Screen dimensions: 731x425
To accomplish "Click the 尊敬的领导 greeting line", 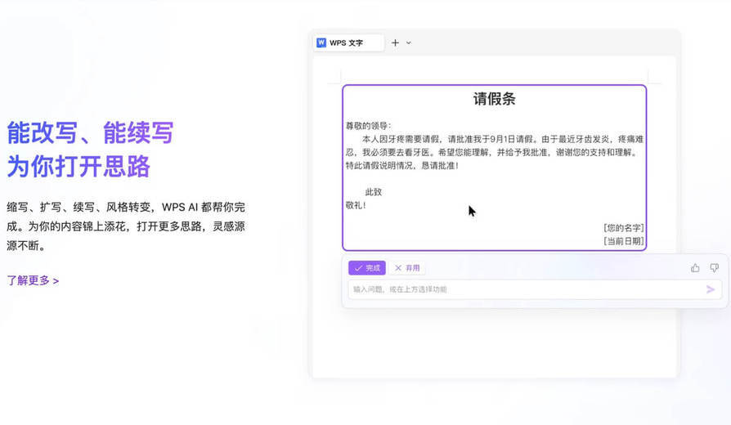I will click(x=368, y=126).
